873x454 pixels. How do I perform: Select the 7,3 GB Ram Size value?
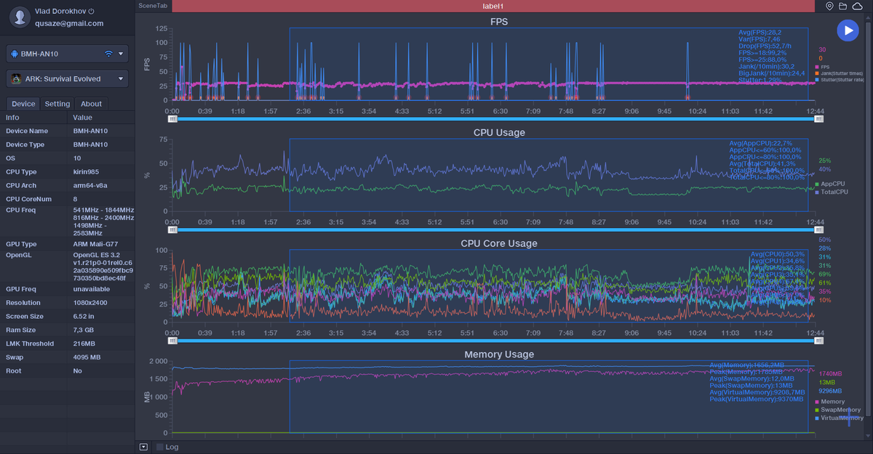point(84,331)
